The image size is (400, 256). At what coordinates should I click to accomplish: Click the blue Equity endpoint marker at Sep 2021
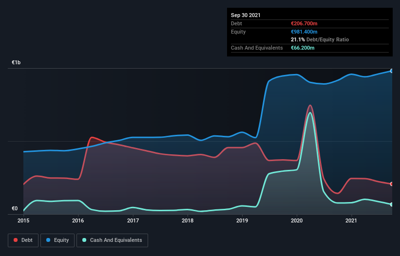click(x=392, y=71)
